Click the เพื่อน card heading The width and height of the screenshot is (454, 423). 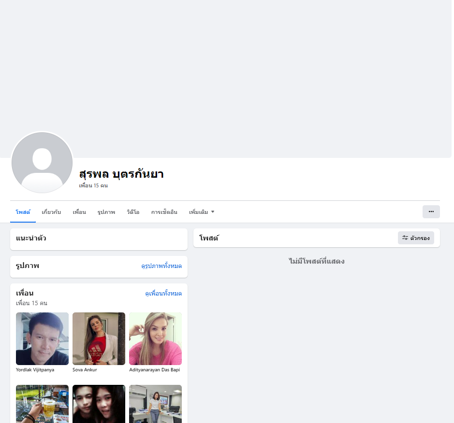[x=25, y=293]
